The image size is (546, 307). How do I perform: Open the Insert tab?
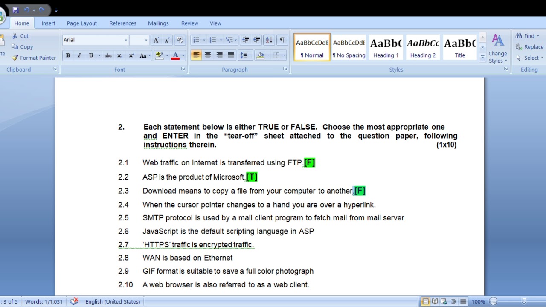48,23
